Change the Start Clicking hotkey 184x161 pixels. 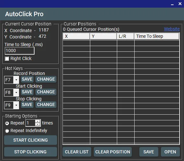pyautogui.click(x=46, y=92)
